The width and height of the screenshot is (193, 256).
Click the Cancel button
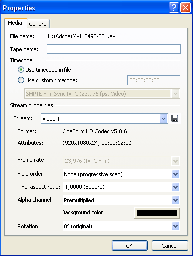point(170,246)
